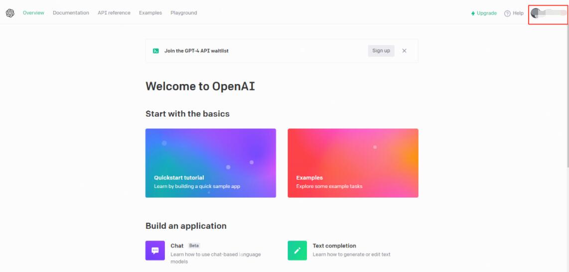
Task: Open the Playground tab
Action: (183, 13)
